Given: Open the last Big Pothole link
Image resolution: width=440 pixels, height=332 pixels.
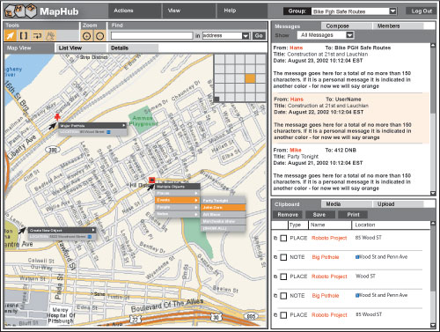Looking at the screenshot, I should [x=326, y=296].
